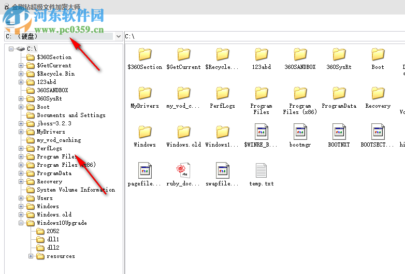Select System Volume Information in tree

point(76,190)
